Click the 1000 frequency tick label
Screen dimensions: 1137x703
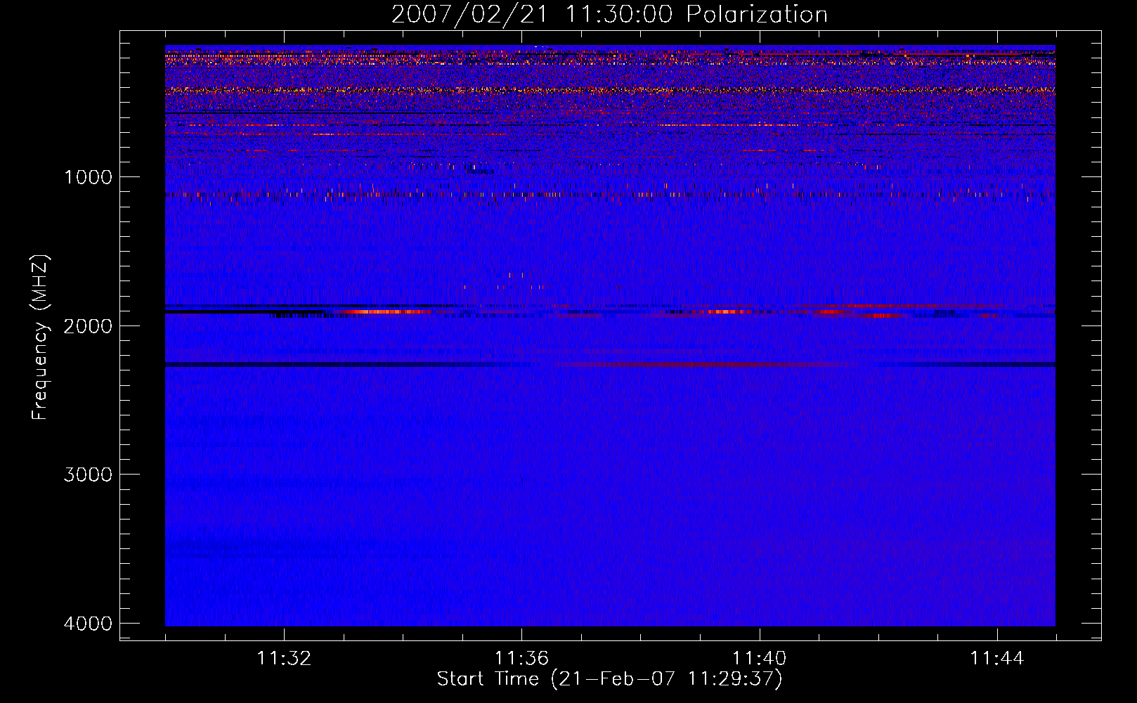(x=88, y=176)
